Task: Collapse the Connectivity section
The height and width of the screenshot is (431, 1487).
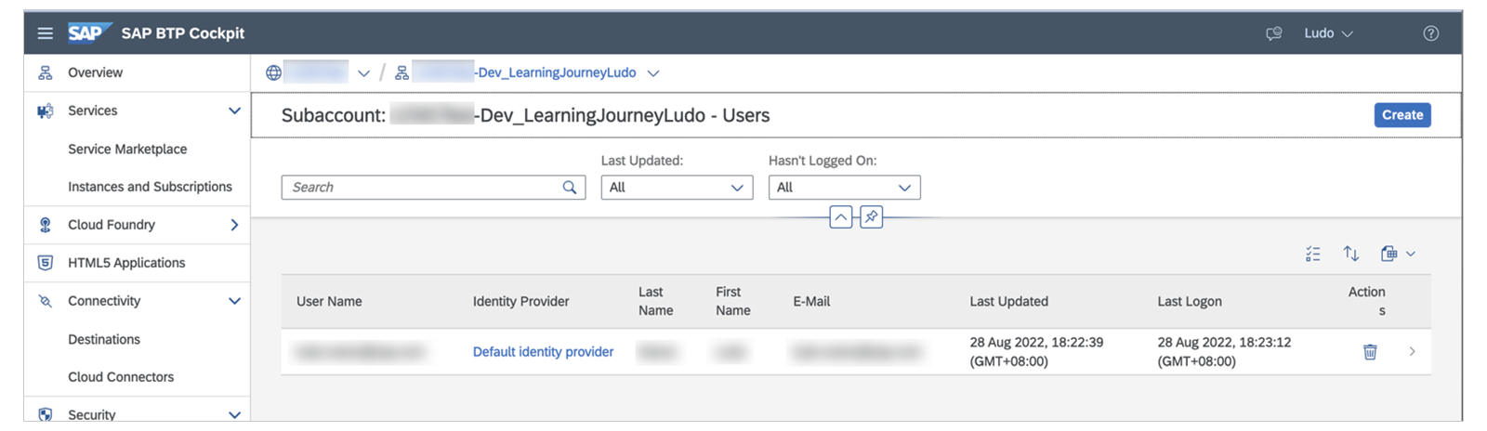Action: [x=234, y=301]
